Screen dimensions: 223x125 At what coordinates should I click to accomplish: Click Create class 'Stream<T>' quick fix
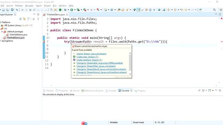87,57
